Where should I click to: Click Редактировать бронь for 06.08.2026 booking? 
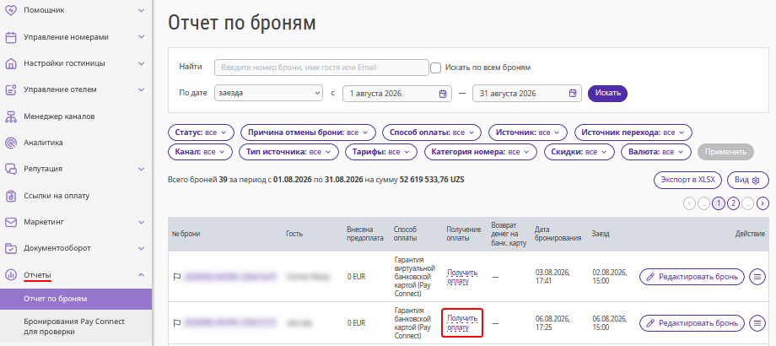692,322
